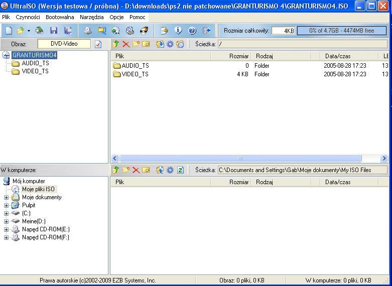Viewport: 392px width, 286px height.
Task: Open the Plik menu
Action: coord(6,17)
